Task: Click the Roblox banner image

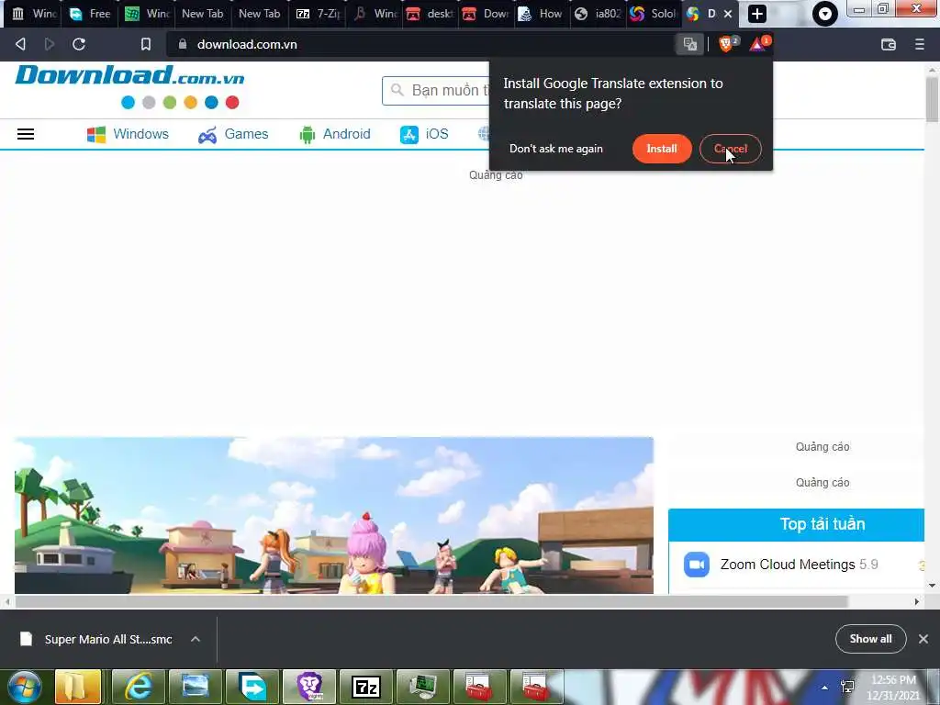Action: pyautogui.click(x=334, y=516)
